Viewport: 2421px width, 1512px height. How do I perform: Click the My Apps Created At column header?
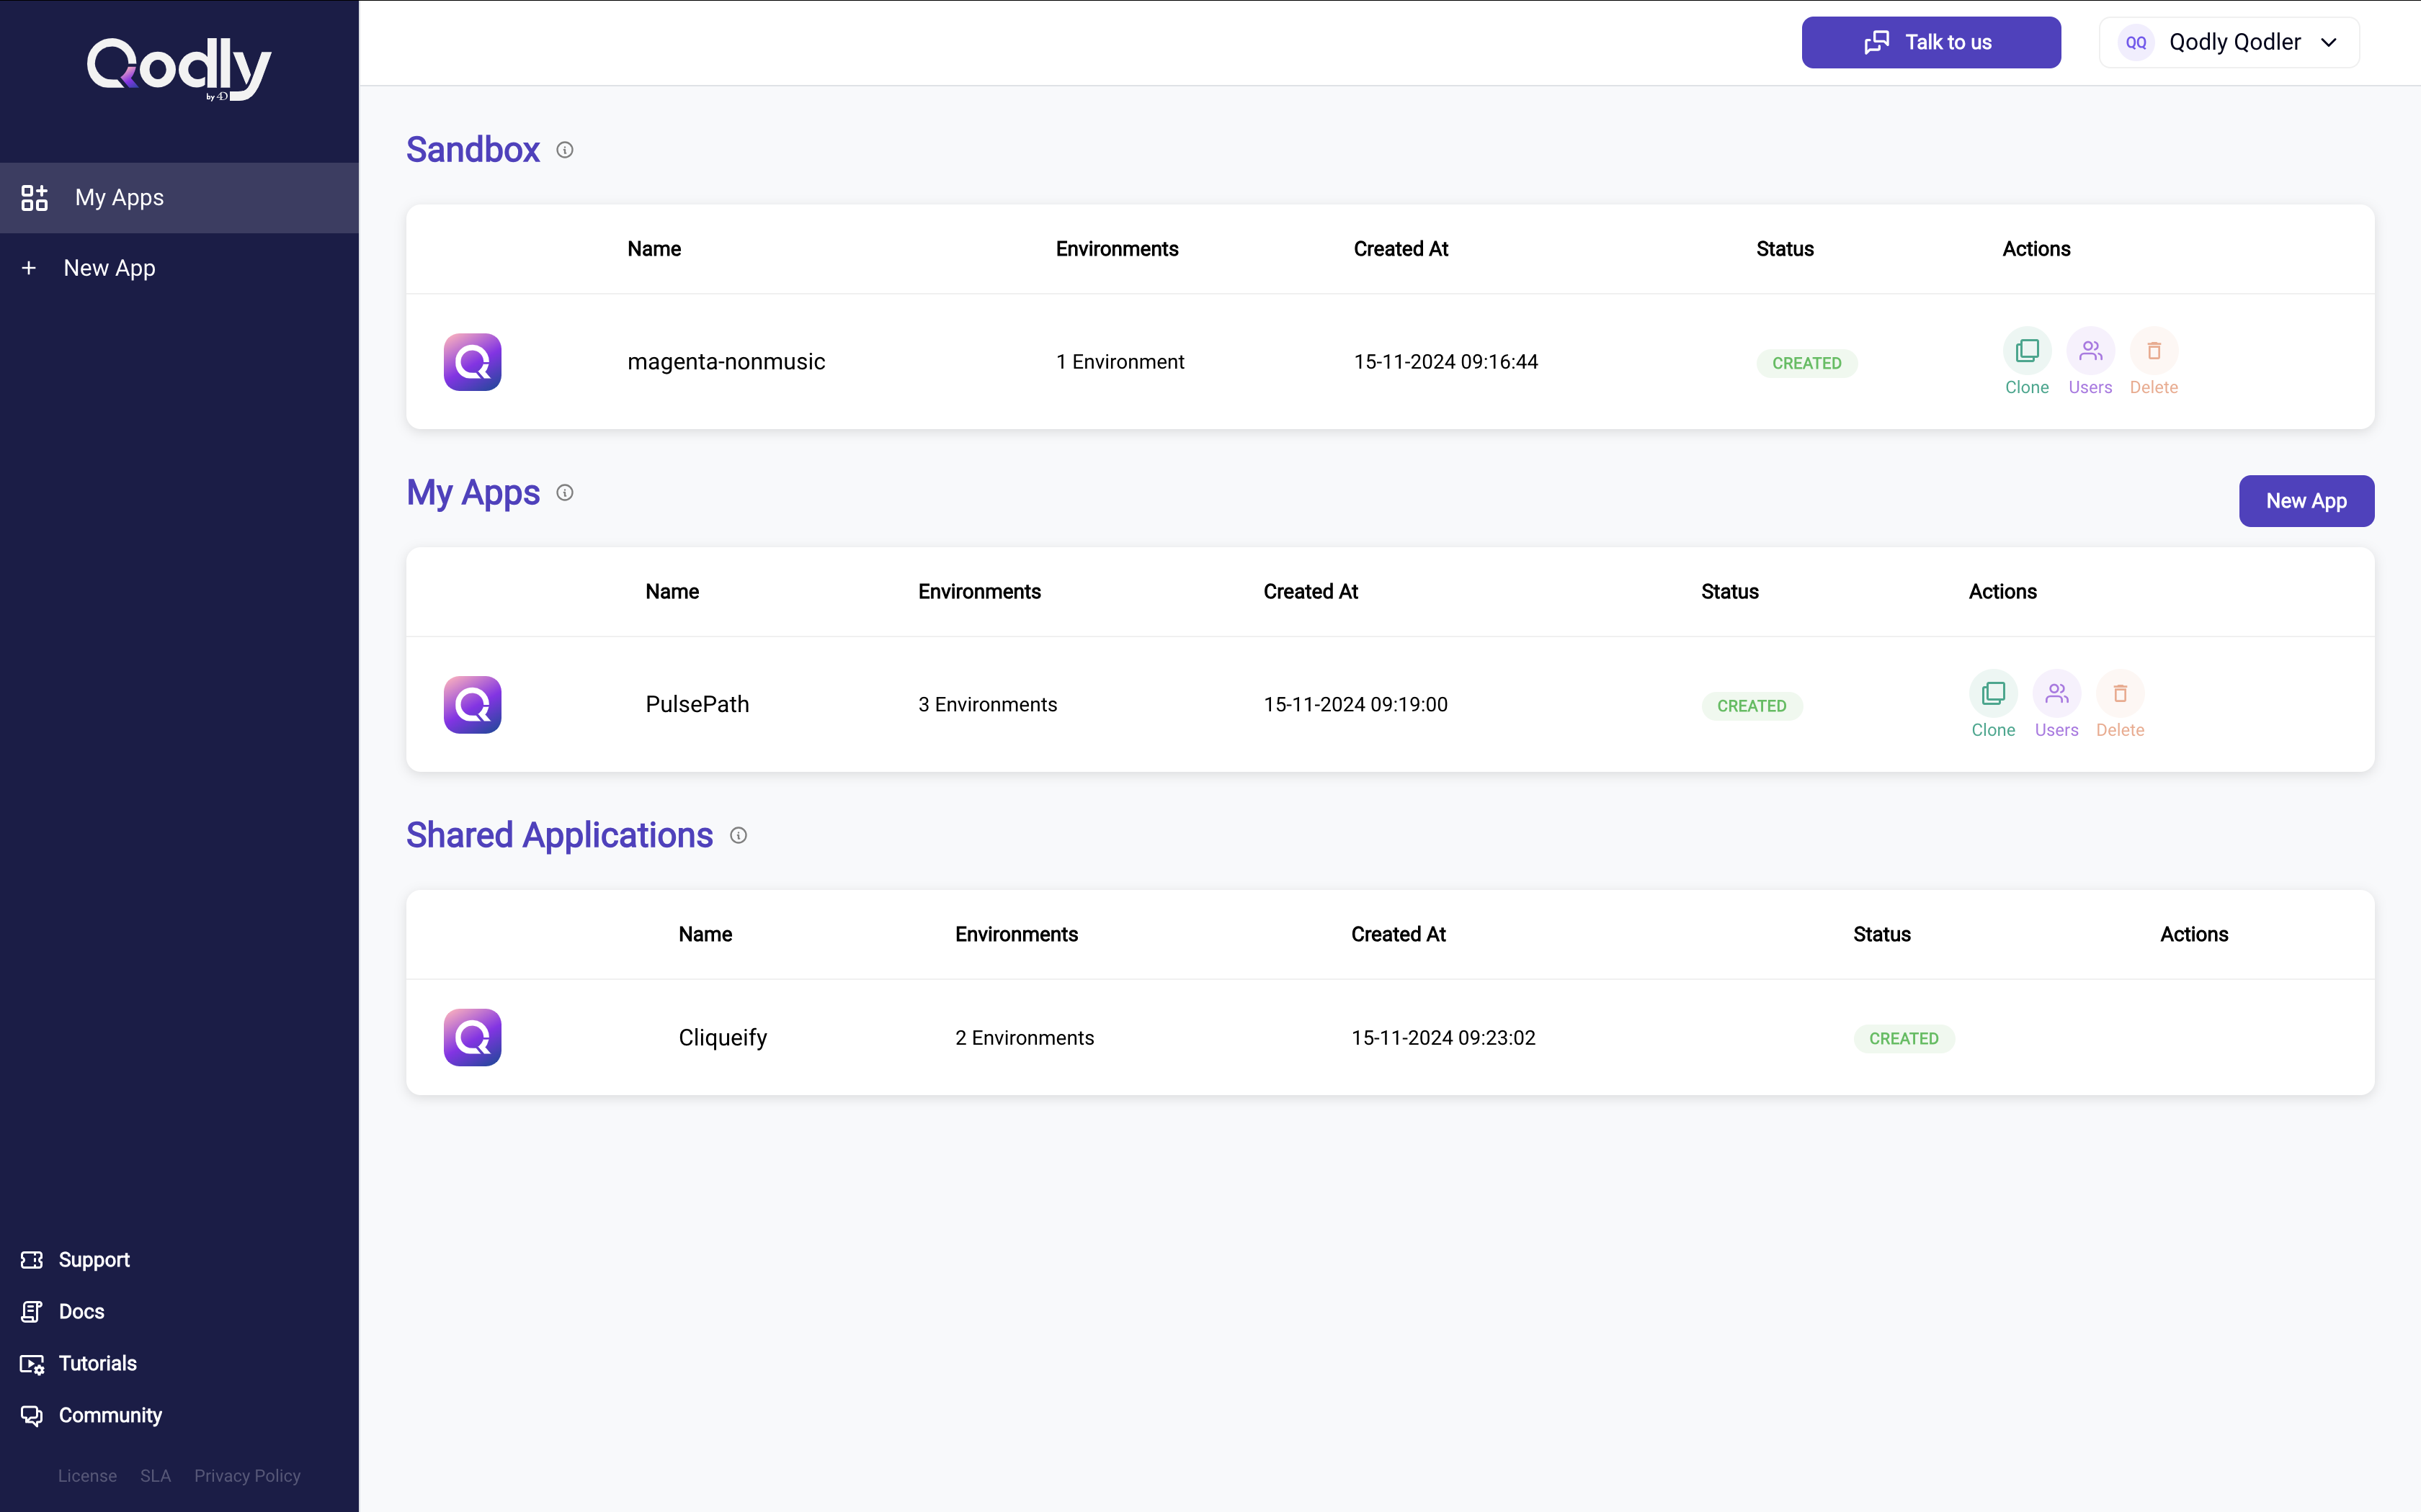click(1311, 592)
